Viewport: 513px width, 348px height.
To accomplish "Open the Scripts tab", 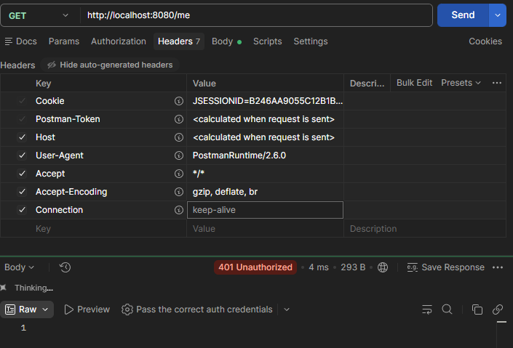I will tap(267, 41).
